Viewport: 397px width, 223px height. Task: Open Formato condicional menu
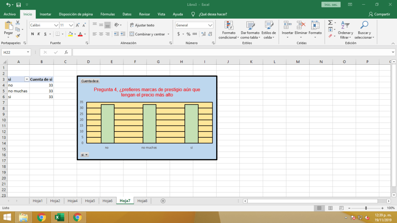[x=227, y=30]
